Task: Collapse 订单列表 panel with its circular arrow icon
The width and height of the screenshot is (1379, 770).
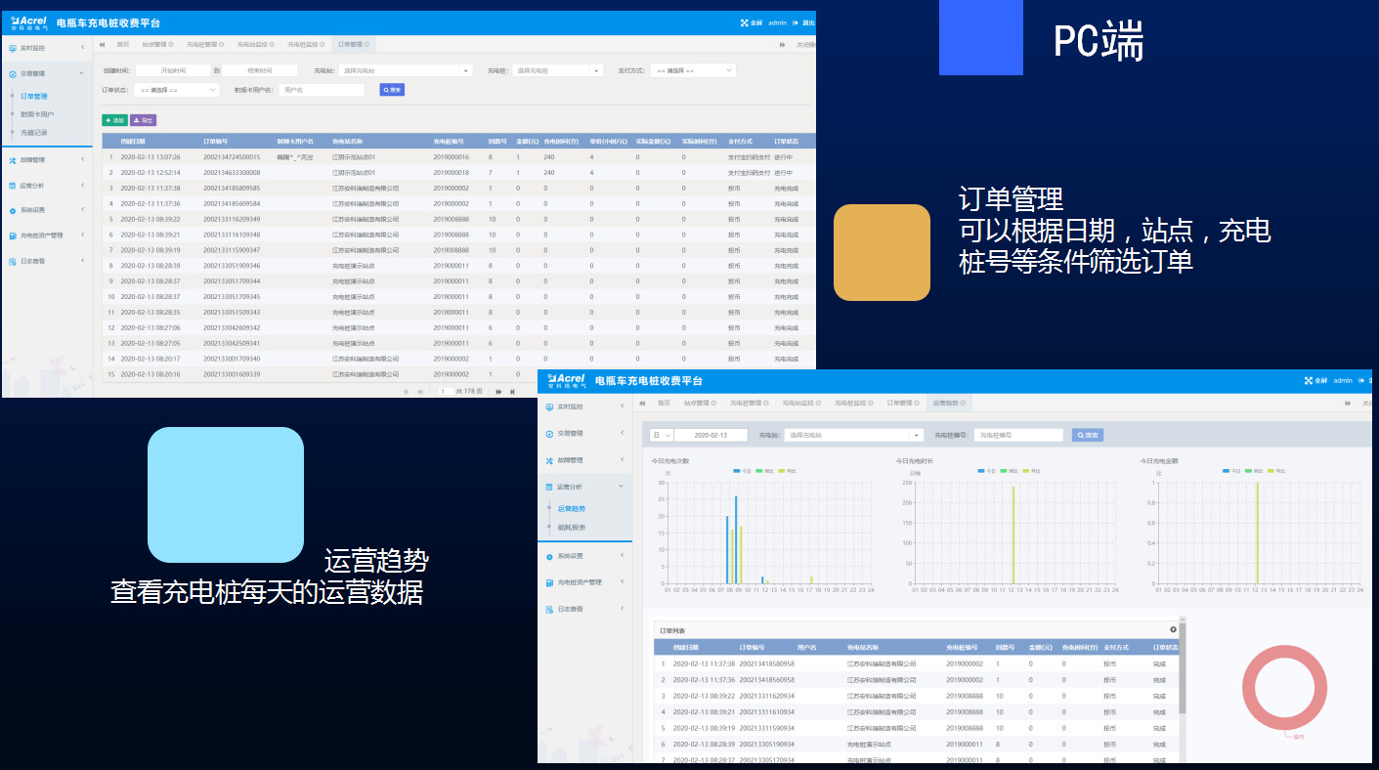Action: (1173, 629)
